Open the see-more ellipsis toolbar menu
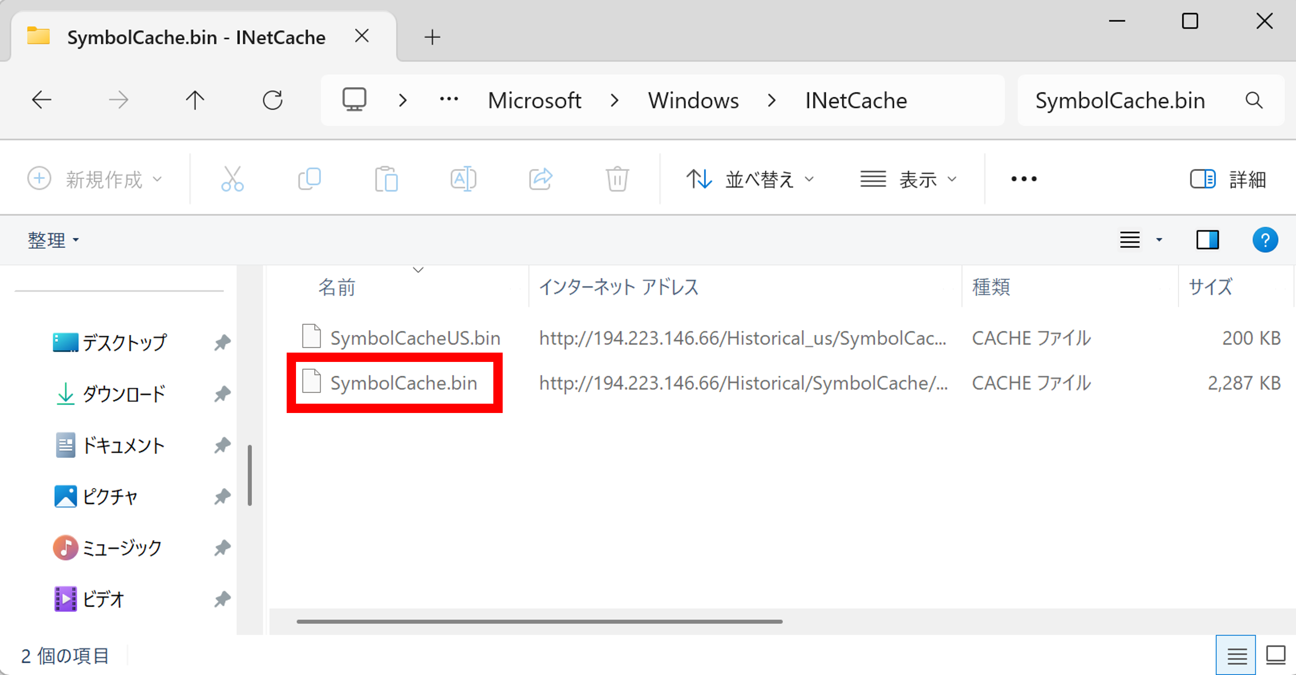1296x675 pixels. tap(1023, 179)
